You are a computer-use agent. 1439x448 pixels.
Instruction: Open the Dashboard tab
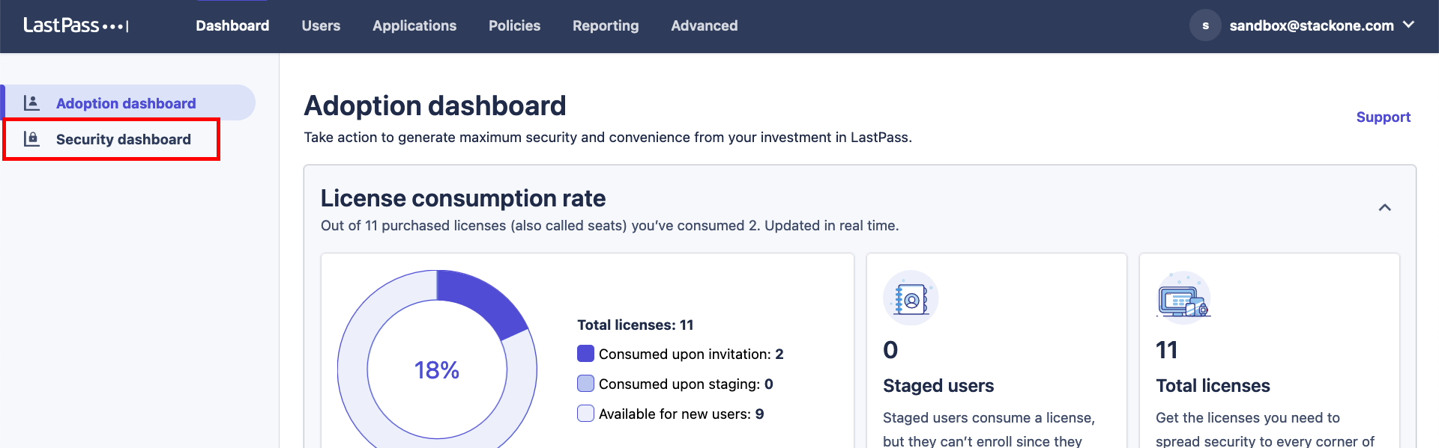coord(232,25)
